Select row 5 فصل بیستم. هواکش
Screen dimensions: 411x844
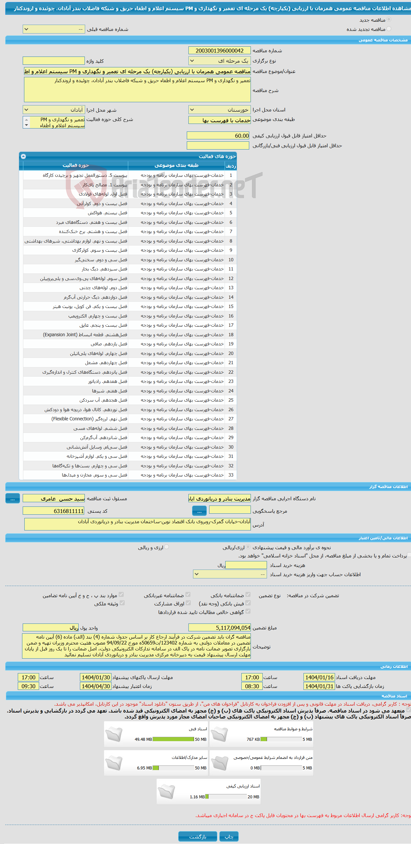pos(130,213)
